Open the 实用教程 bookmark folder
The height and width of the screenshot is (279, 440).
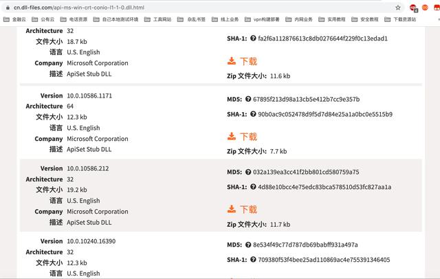coord(332,19)
